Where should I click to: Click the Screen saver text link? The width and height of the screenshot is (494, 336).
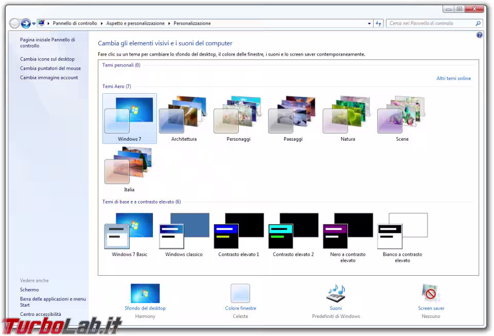point(431,308)
